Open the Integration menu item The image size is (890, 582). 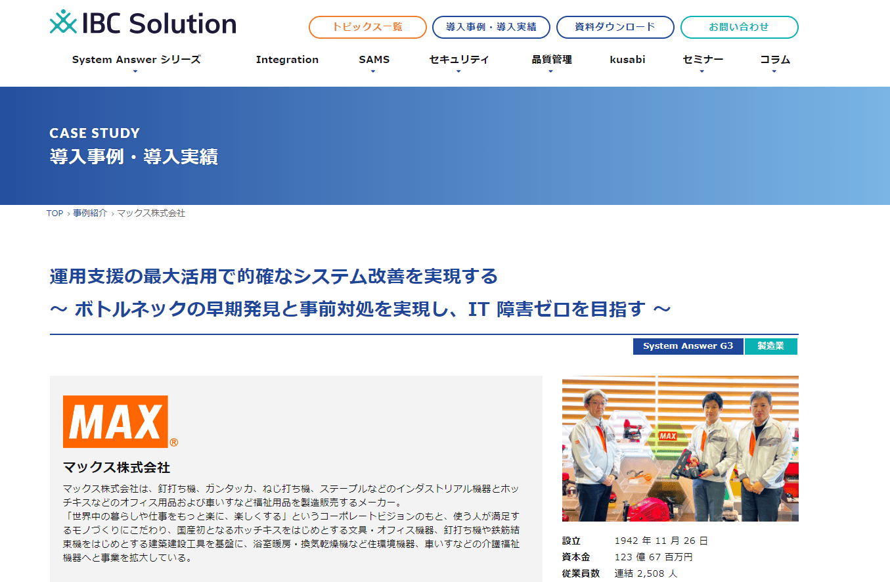tap(287, 60)
